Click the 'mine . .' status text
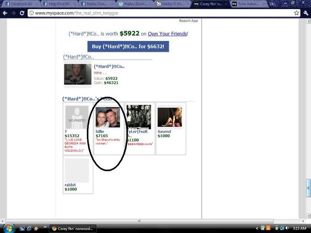 [x=100, y=73]
